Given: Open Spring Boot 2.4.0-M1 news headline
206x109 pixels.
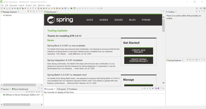Looking at the screenshot, I should click(x=66, y=46).
